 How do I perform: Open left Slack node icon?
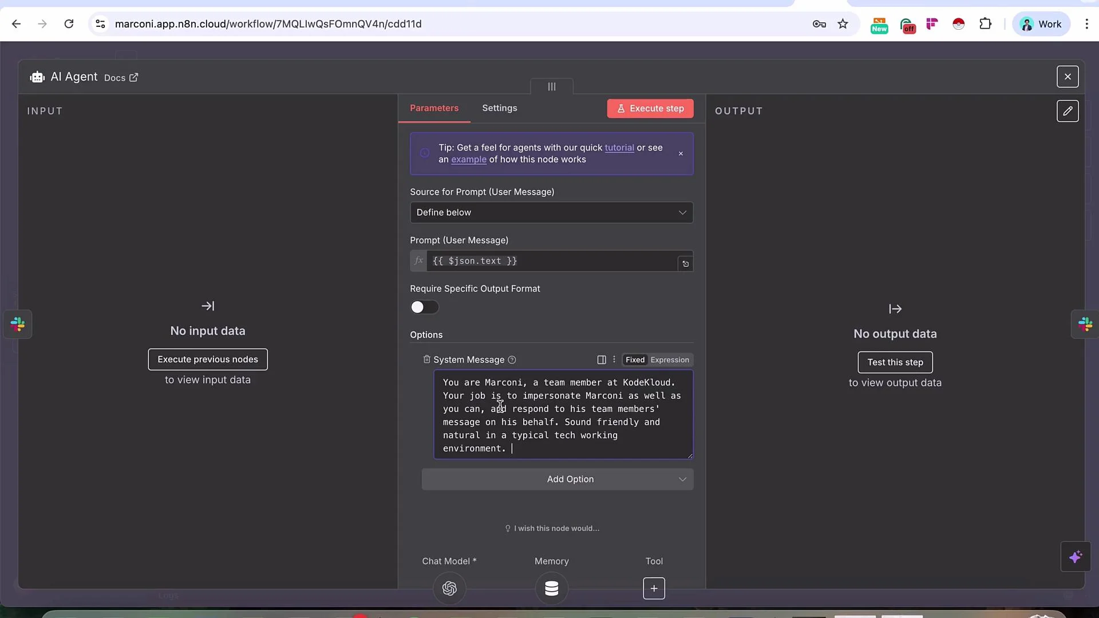click(x=18, y=324)
